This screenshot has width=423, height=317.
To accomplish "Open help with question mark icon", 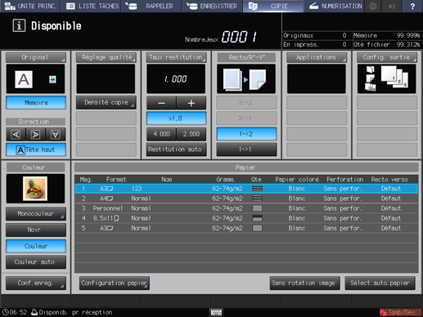I will [412, 6].
